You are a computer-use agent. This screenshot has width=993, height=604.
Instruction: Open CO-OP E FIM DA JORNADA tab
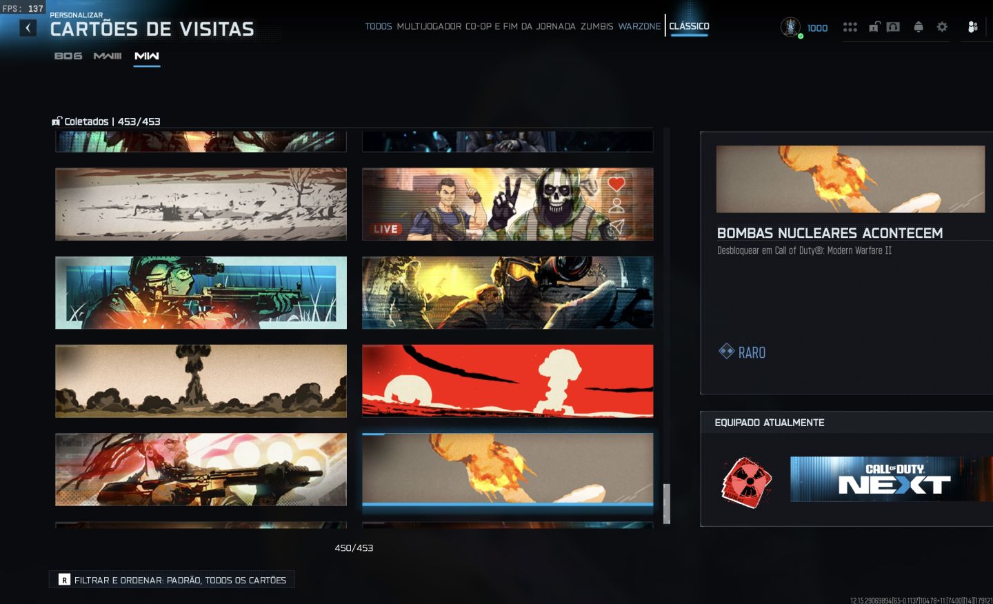coord(521,26)
